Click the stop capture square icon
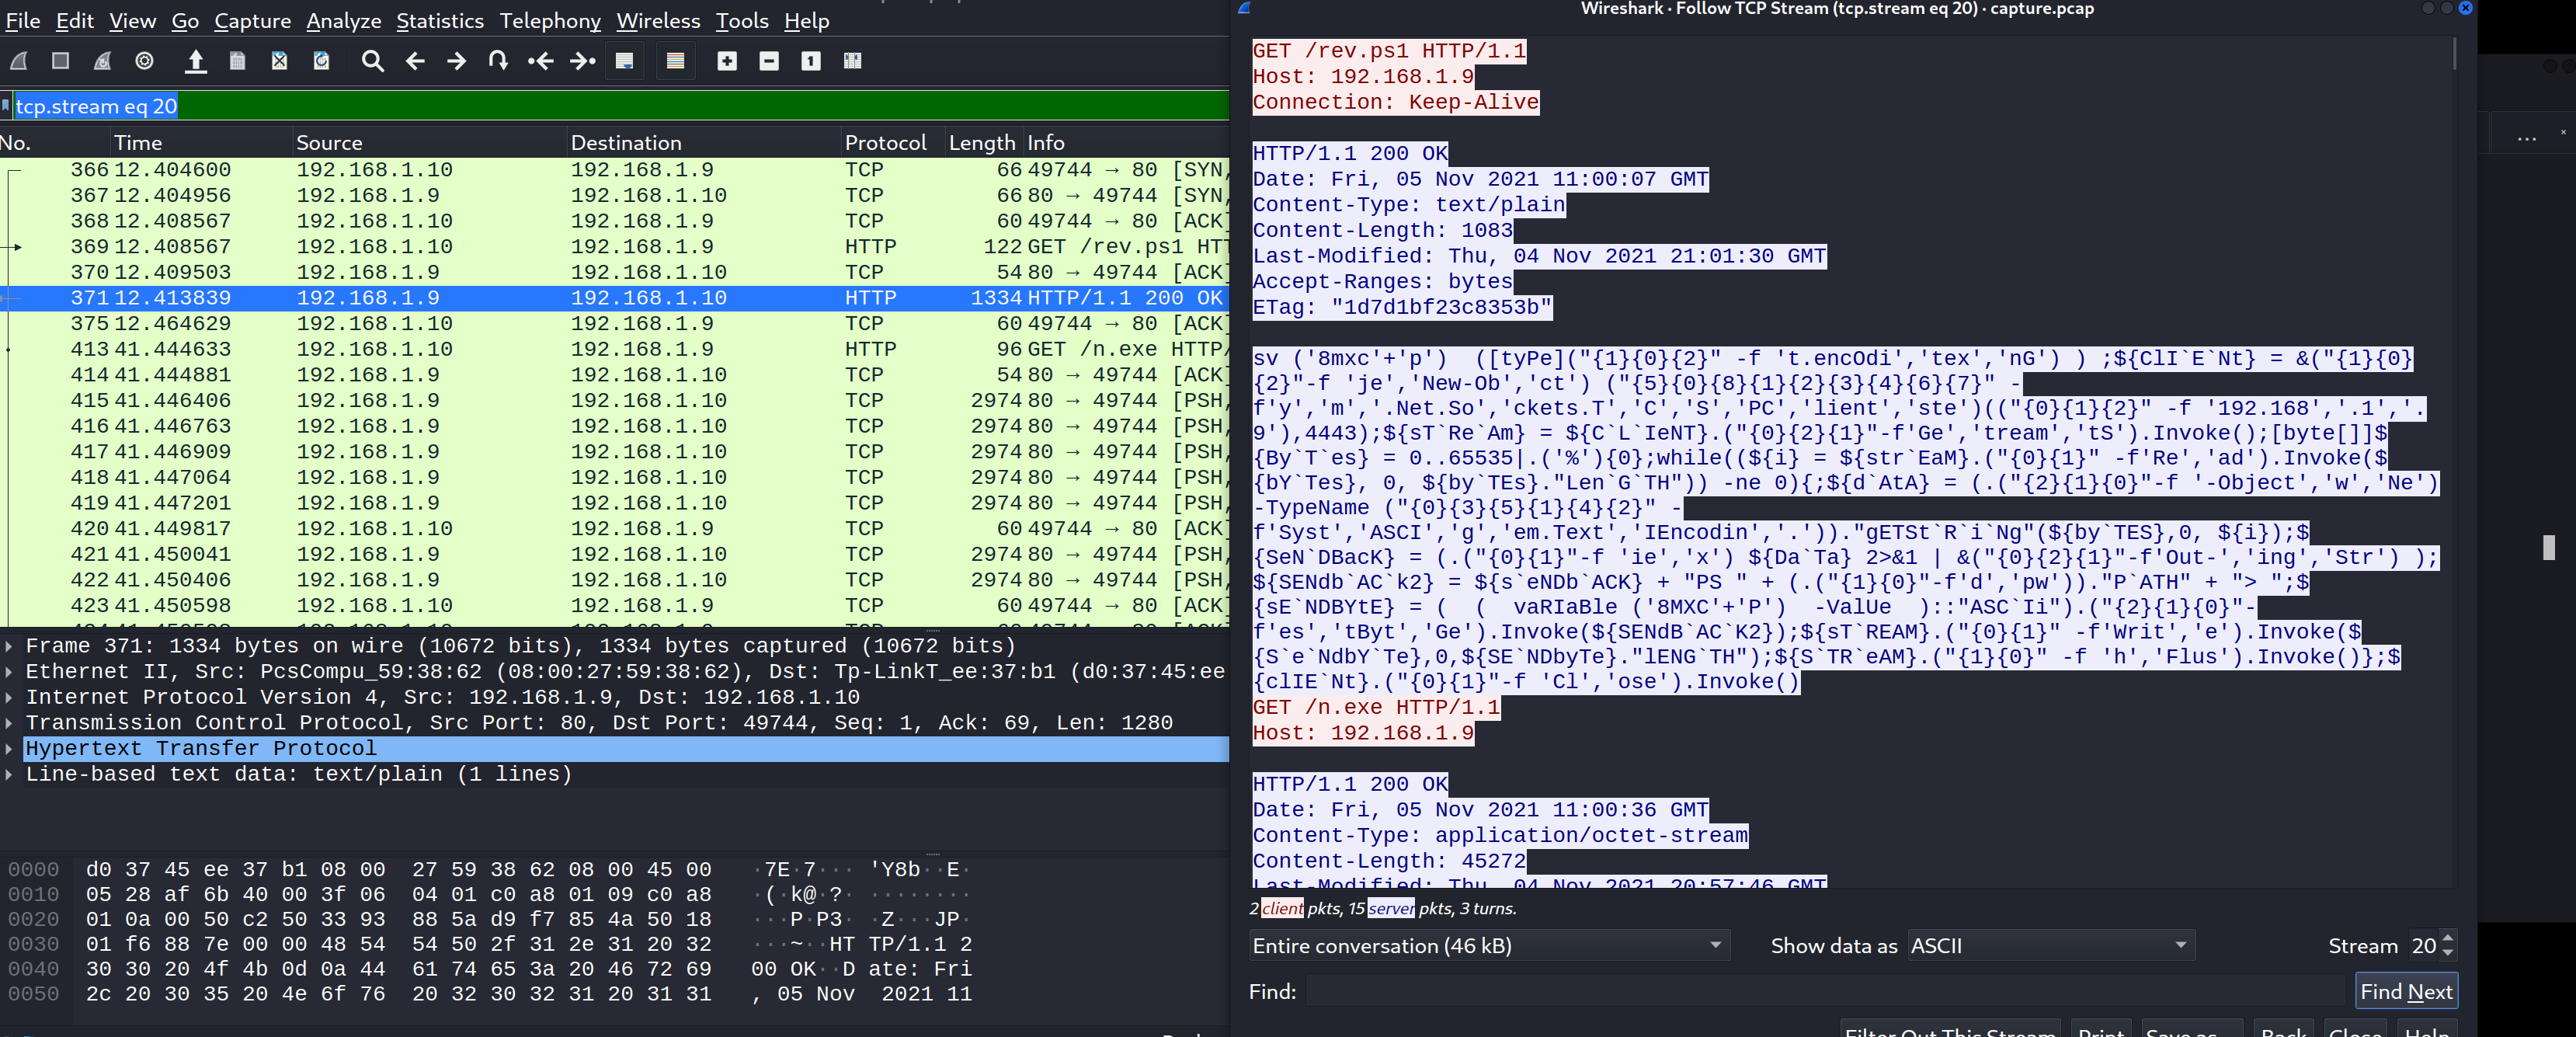Screen dimensions: 2576x1037 (60, 61)
